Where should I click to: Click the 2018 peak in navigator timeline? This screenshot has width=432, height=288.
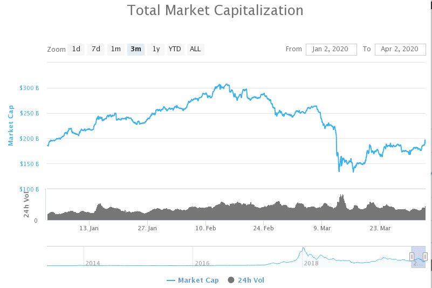(303, 249)
